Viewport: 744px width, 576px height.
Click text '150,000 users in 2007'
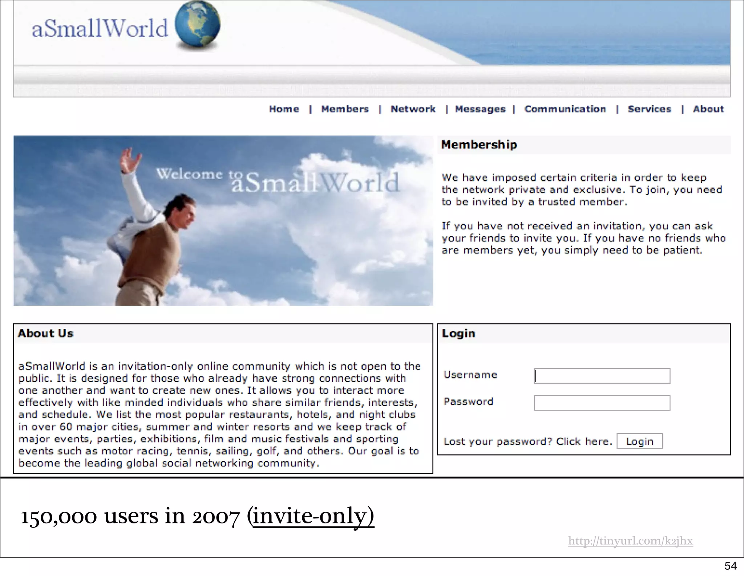pyautogui.click(x=130, y=516)
